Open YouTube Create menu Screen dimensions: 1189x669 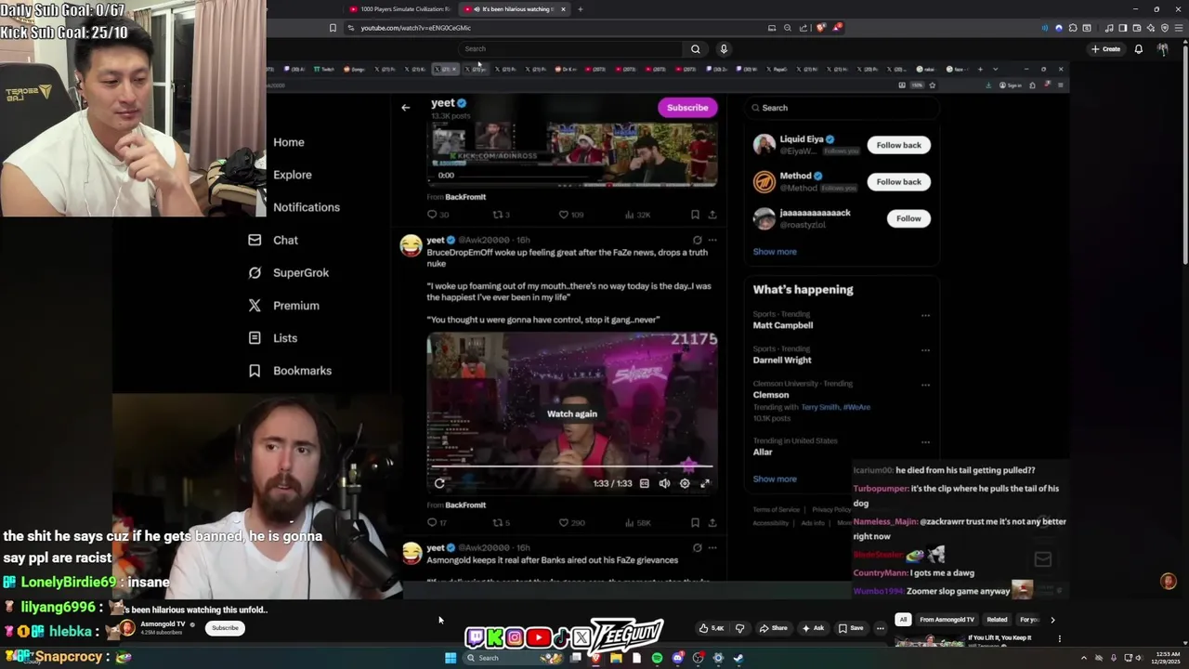1106,48
